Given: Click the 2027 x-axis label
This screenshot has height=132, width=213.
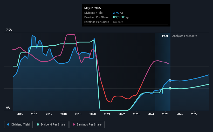Looking at the screenshot, I should [194, 114].
